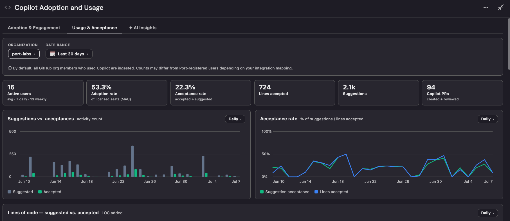The image size is (510, 221).
Task: Click the ORGANIZATION label
Action: pos(23,45)
